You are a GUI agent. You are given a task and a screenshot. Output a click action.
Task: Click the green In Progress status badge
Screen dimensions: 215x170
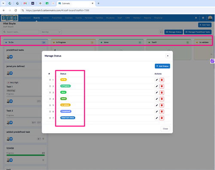click(x=65, y=86)
